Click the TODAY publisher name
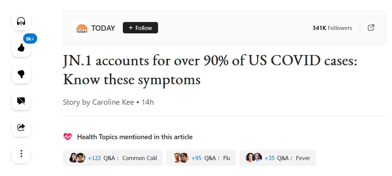 (x=103, y=28)
